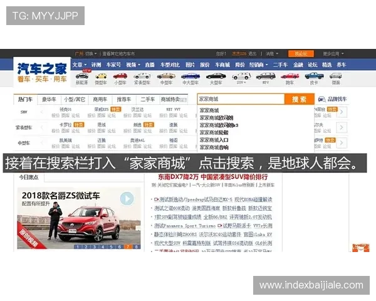Click the 品牌找车 car icon
Screen dimensions: 376x301
321,99
